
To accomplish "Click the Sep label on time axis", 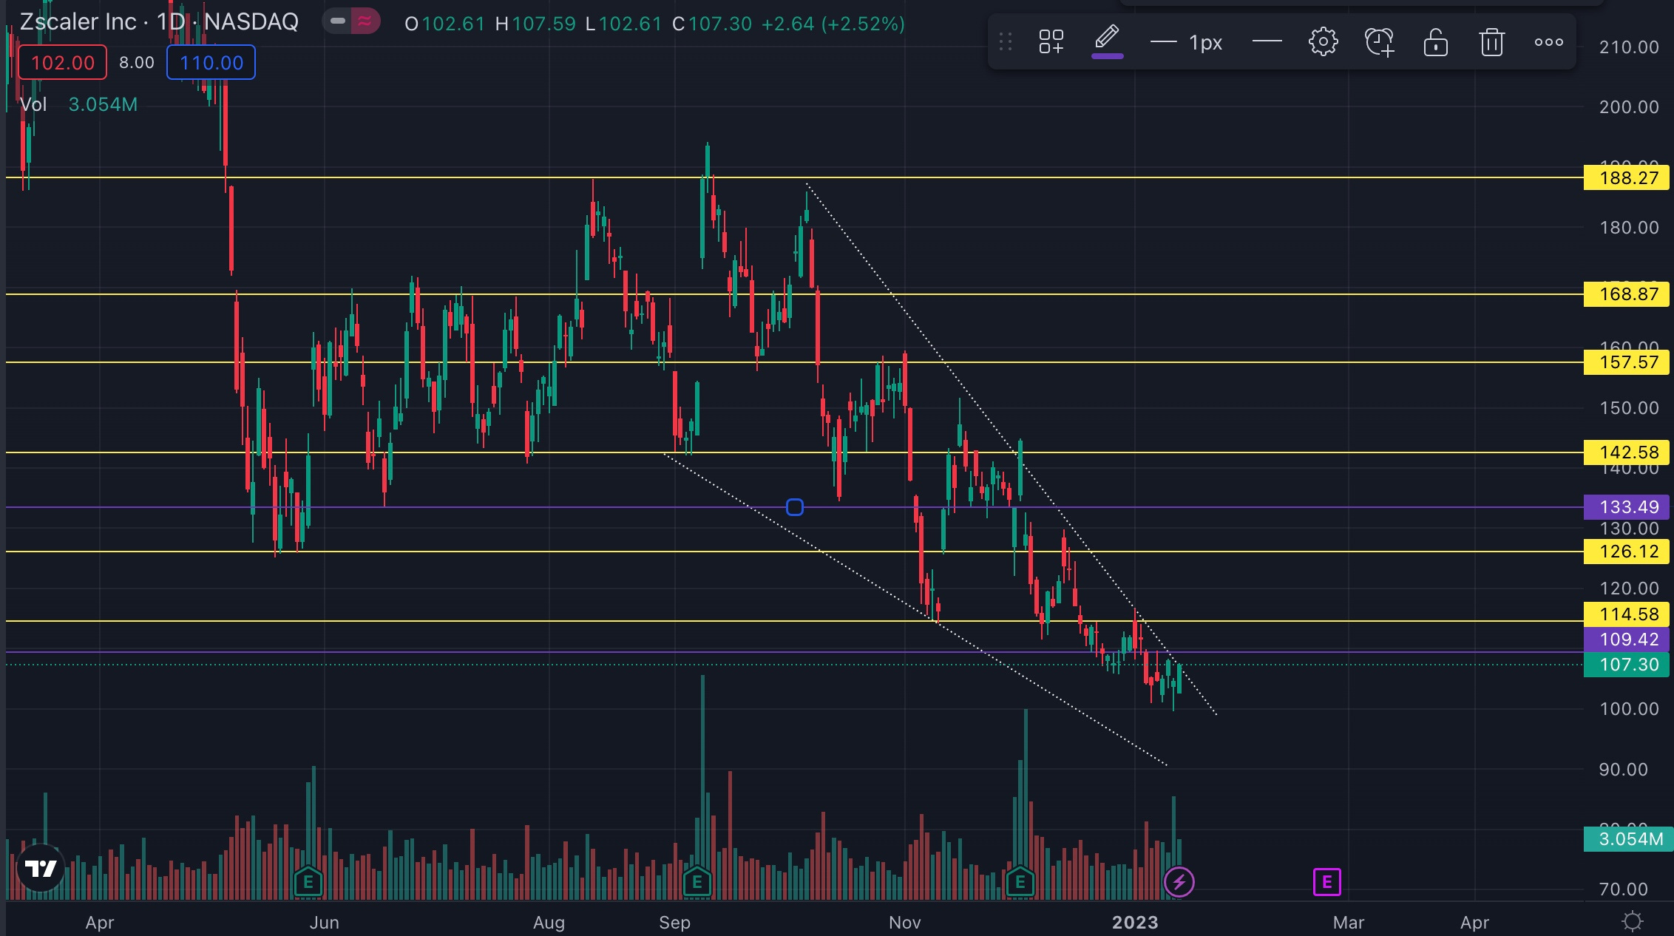I will click(674, 922).
